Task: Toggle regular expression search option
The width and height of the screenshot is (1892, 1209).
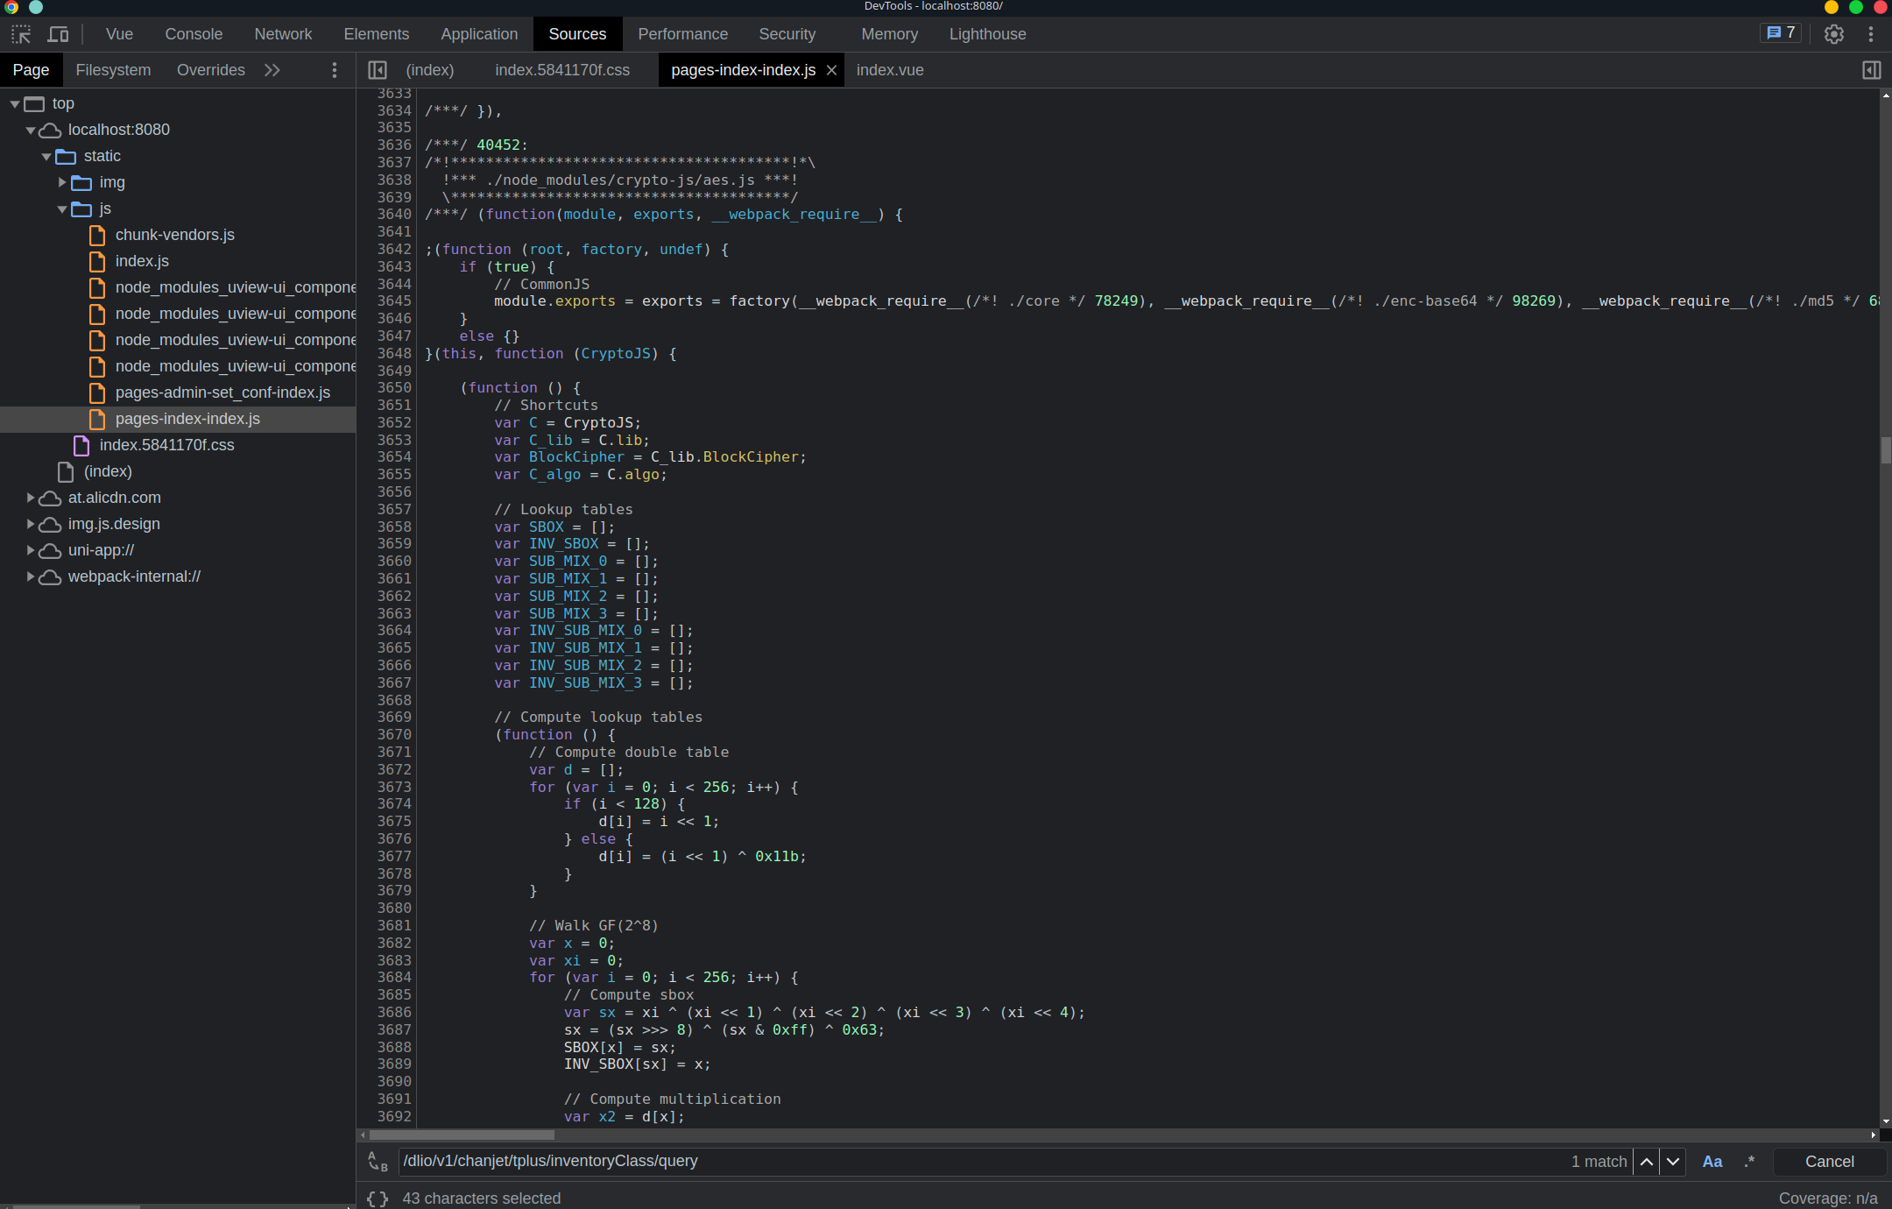Action: (x=1749, y=1161)
